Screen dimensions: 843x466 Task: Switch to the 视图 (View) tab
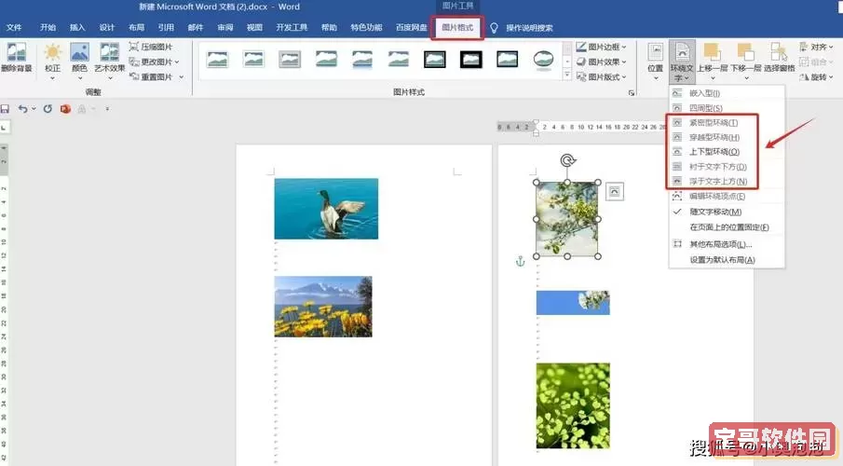(255, 27)
